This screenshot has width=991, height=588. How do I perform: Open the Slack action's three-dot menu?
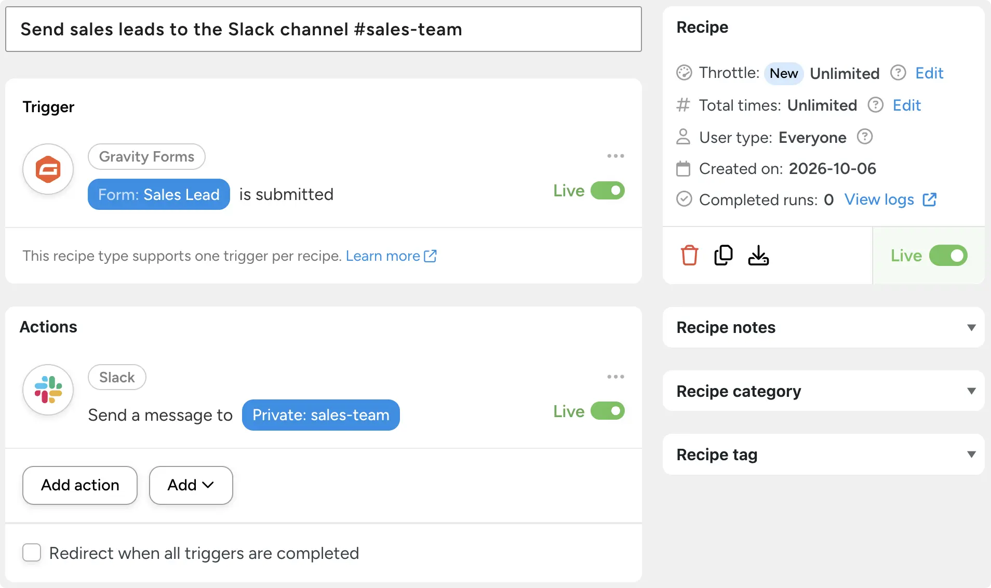coord(615,377)
